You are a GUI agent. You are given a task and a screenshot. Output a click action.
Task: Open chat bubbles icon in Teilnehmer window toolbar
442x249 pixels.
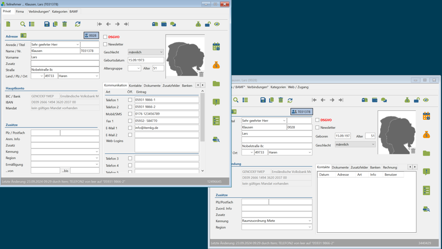pyautogui.click(x=173, y=24)
